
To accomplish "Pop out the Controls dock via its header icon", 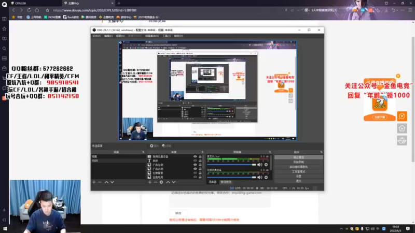I will 321,152.
